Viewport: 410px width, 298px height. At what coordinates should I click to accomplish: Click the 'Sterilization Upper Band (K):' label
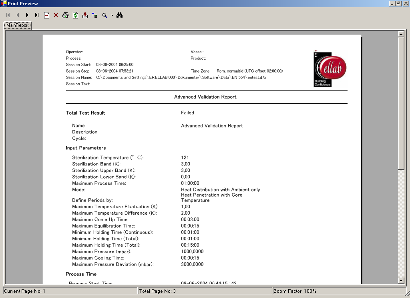coord(104,170)
